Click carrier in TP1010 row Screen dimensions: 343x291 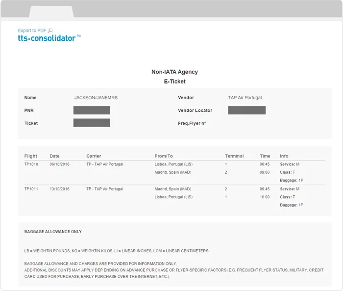click(x=105, y=164)
